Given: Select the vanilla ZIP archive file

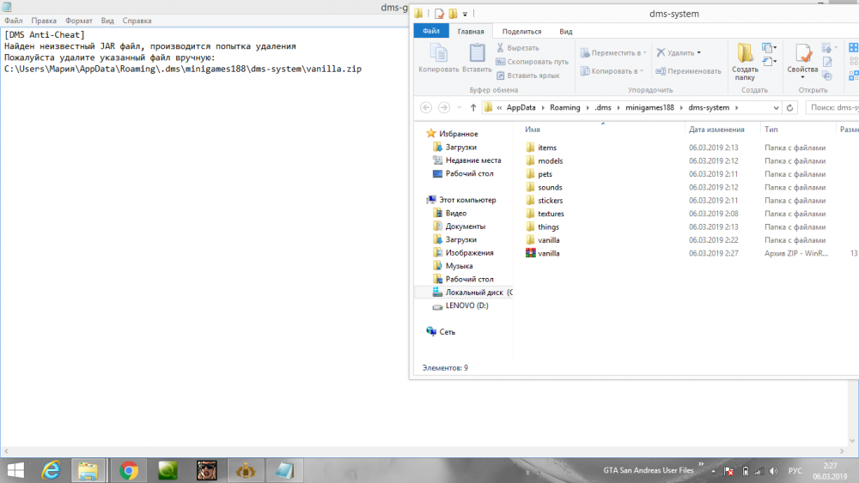Looking at the screenshot, I should click(x=549, y=254).
